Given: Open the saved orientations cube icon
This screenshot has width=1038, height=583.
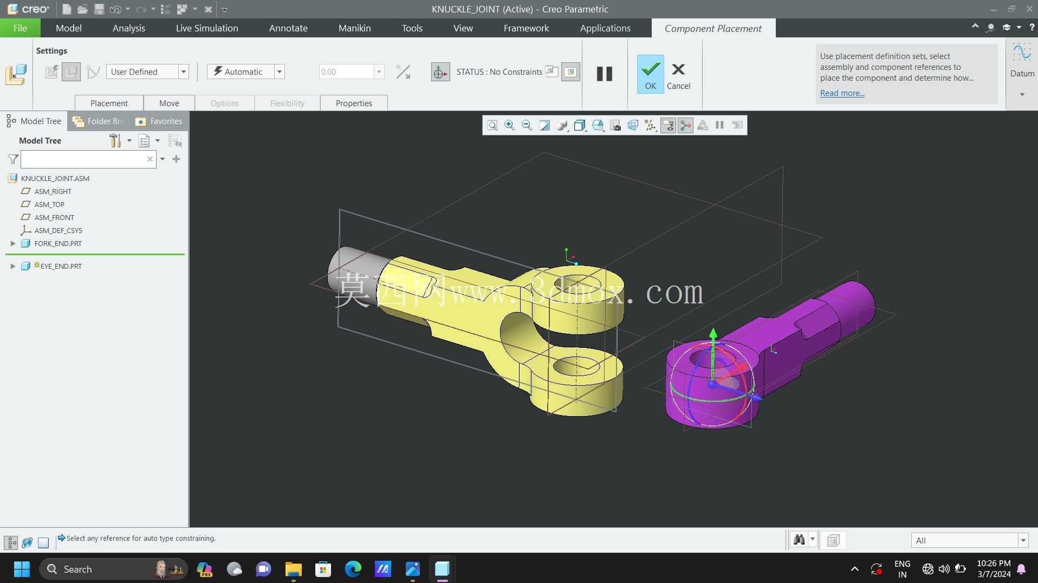Looking at the screenshot, I should pos(579,126).
